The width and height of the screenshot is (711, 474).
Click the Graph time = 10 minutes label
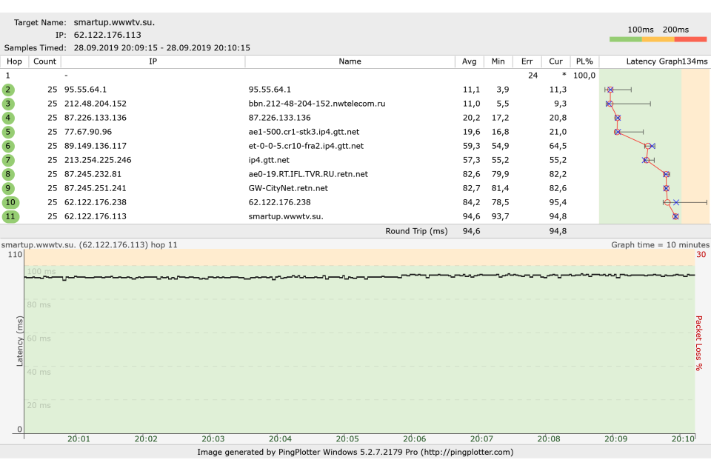pyautogui.click(x=660, y=244)
